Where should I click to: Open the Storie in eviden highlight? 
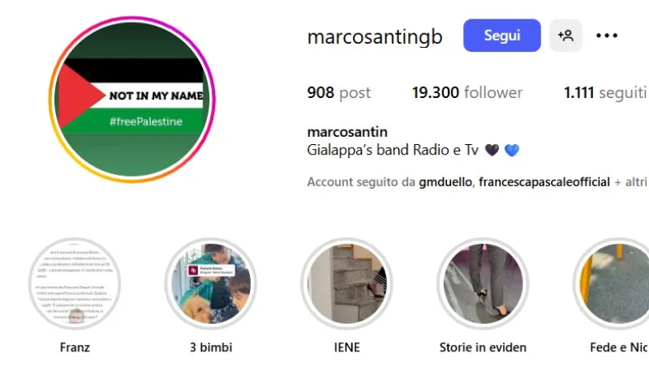click(x=483, y=284)
